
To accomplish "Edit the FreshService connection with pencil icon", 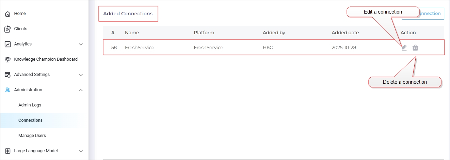I will click(404, 47).
